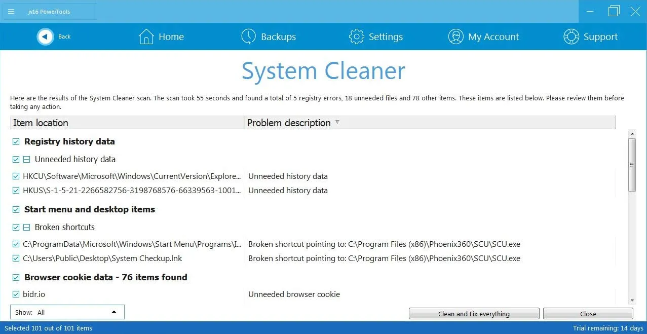647x334 pixels.
Task: Click Clean and Fix everything
Action: pos(473,313)
